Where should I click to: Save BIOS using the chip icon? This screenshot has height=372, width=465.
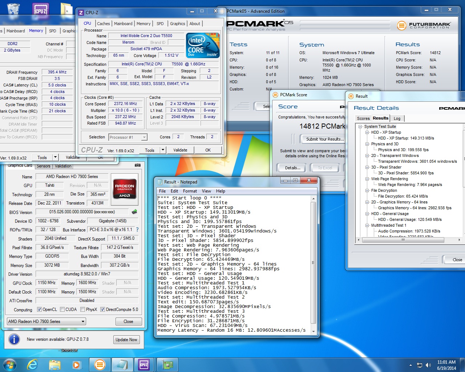[134, 211]
